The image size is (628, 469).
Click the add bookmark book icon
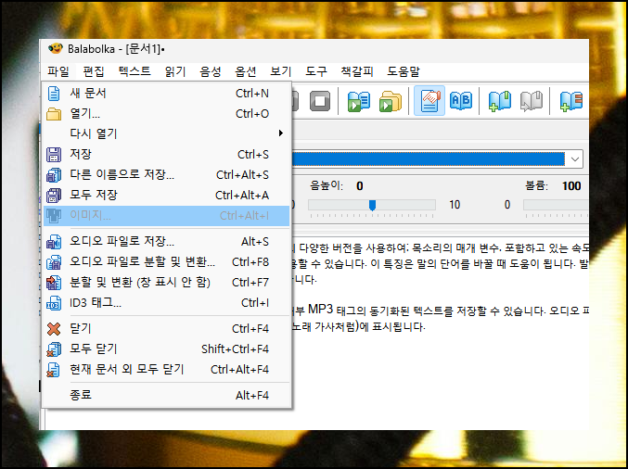point(499,101)
